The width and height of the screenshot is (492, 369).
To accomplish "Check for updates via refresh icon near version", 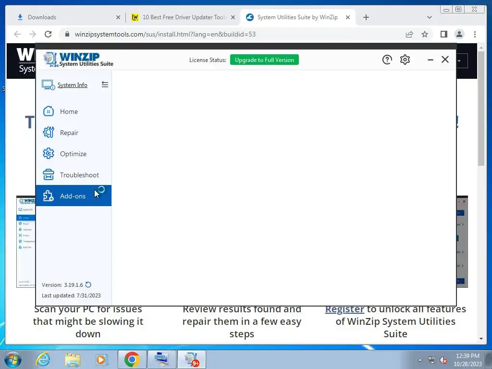I will [88, 284].
